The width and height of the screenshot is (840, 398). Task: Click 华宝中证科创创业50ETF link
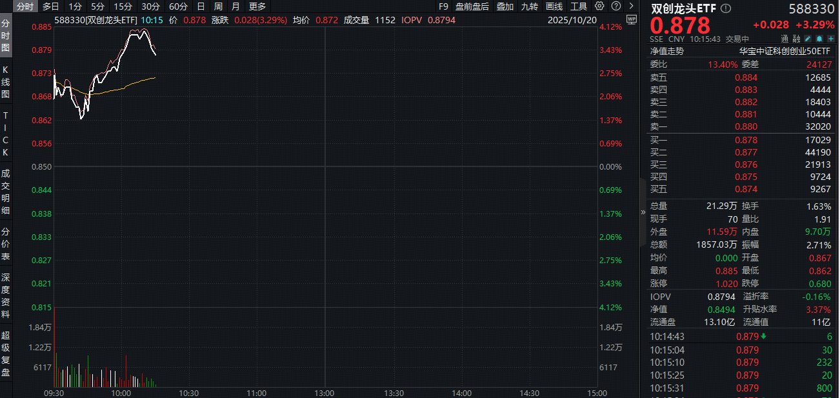point(785,51)
